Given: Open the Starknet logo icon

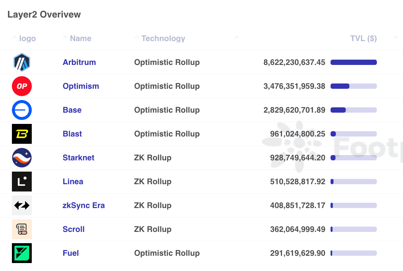Looking at the screenshot, I should pyautogui.click(x=22, y=158).
